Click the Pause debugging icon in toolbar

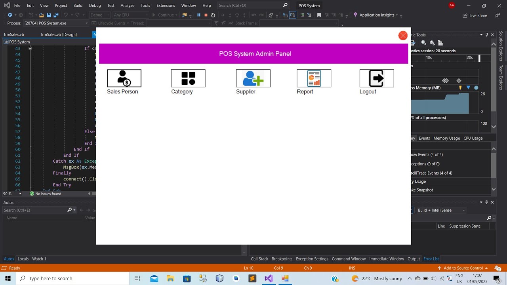[199, 15]
